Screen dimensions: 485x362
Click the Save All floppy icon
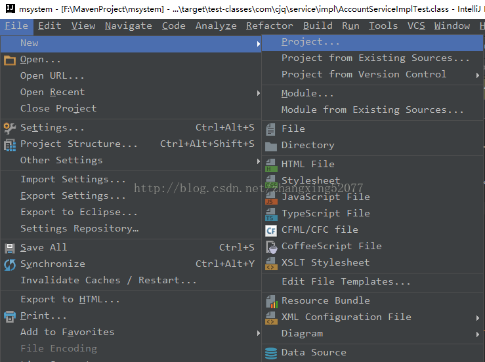[10, 248]
